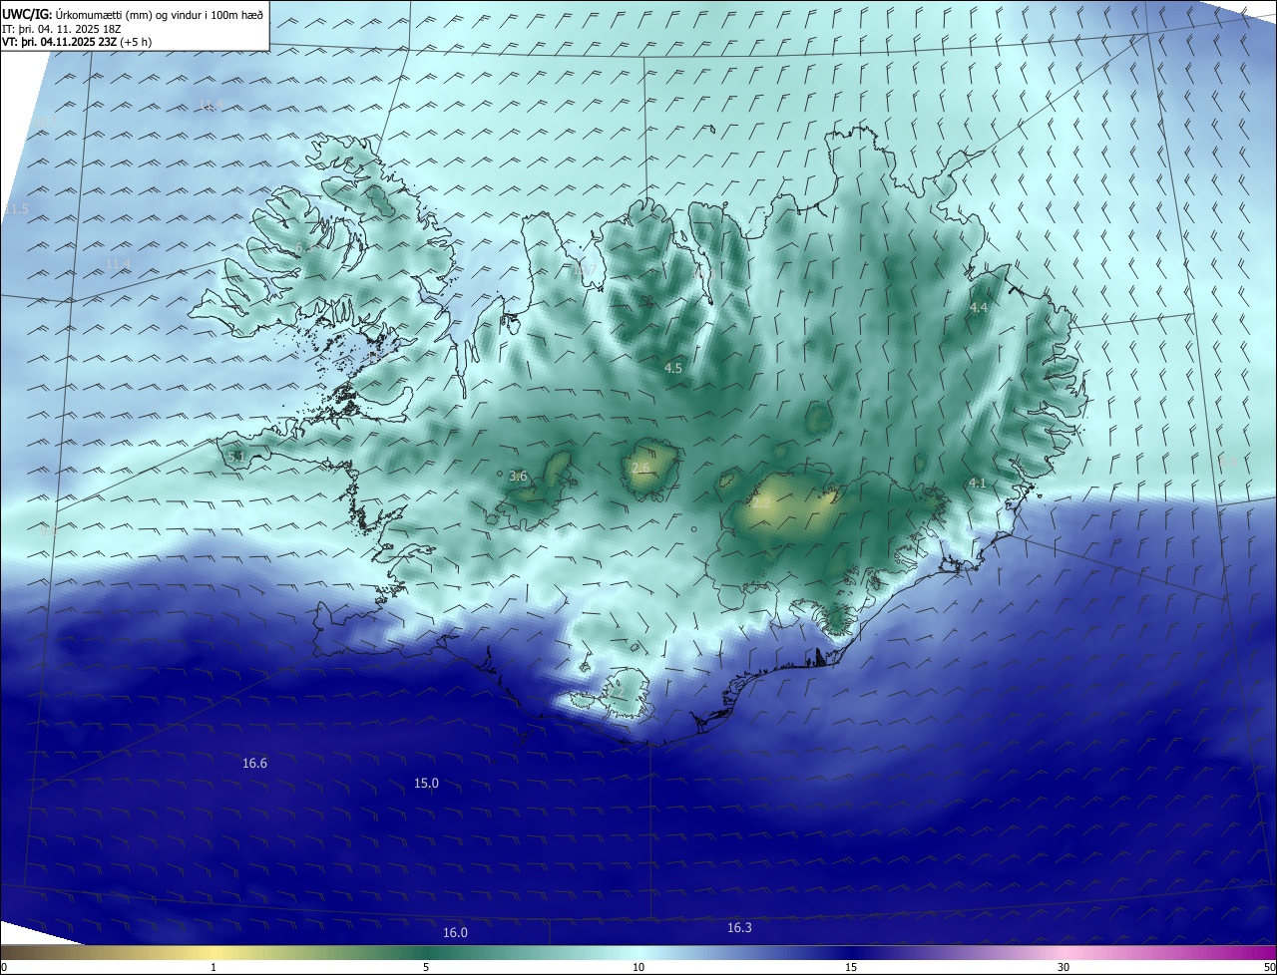Click the colorbar tick label '10'
This screenshot has height=975, width=1277.
coord(638,967)
